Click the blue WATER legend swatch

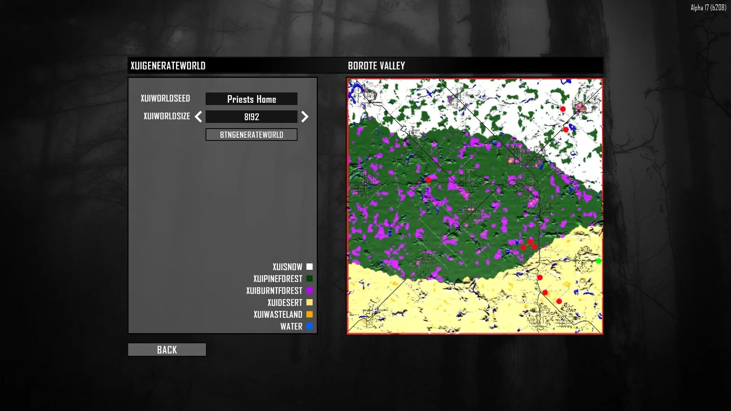(310, 327)
